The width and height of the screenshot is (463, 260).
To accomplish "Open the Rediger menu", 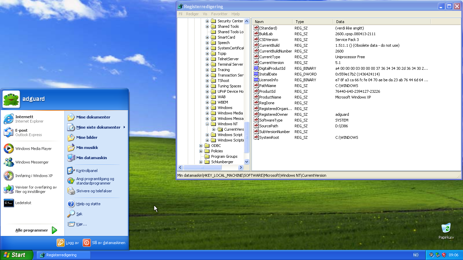I will pos(192,14).
